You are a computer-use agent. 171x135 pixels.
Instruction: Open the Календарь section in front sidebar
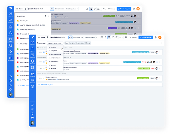tap(33, 74)
